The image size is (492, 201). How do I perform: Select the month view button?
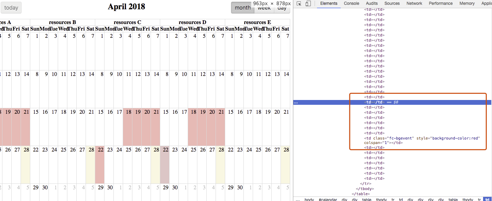click(242, 7)
